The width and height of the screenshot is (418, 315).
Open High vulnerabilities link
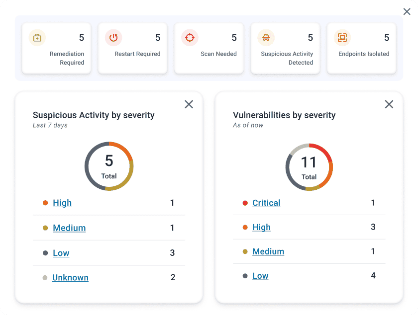pos(261,227)
